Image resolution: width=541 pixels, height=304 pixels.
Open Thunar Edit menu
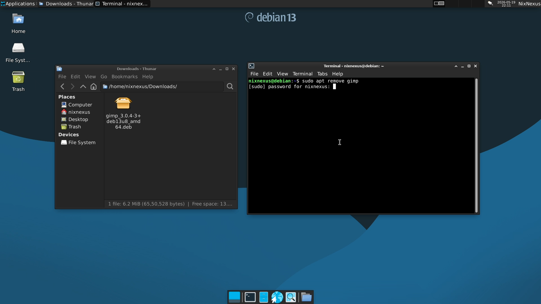[75, 77]
